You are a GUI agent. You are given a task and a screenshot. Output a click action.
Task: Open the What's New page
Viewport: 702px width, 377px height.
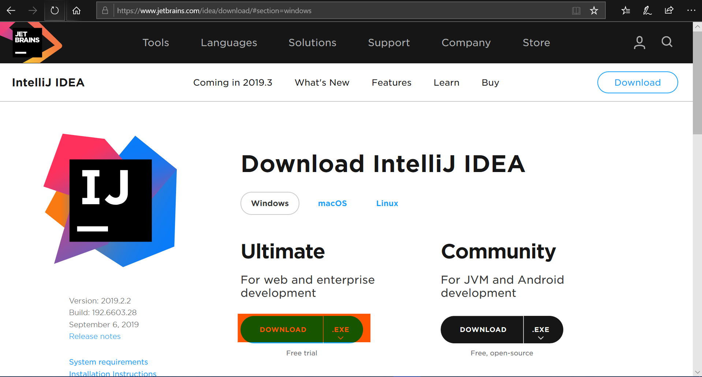point(322,82)
